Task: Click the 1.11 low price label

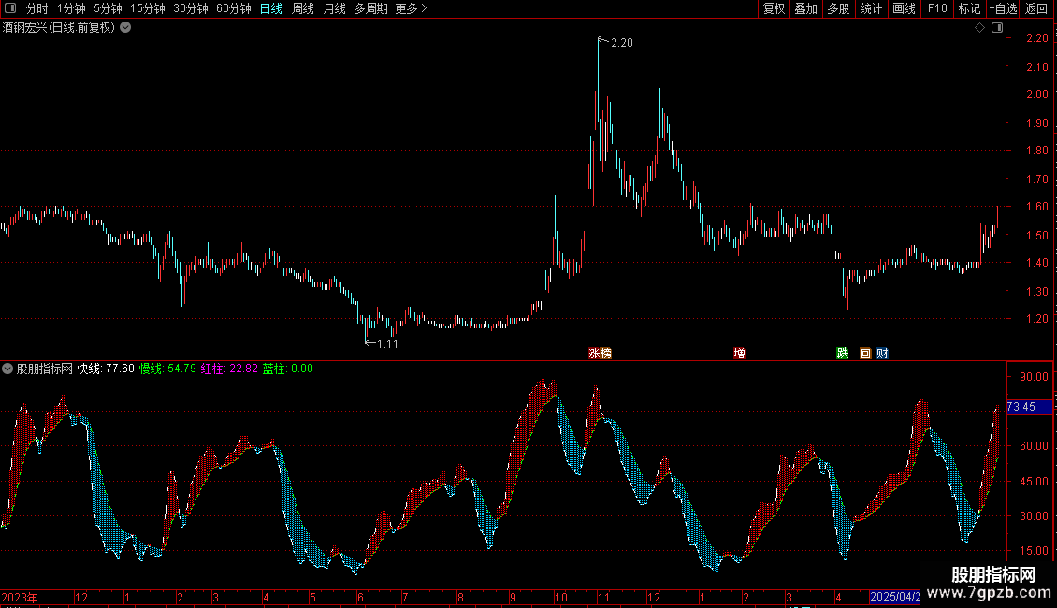Action: (x=387, y=344)
